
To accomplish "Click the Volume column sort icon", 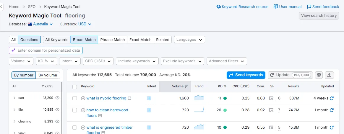I will 186,86.
